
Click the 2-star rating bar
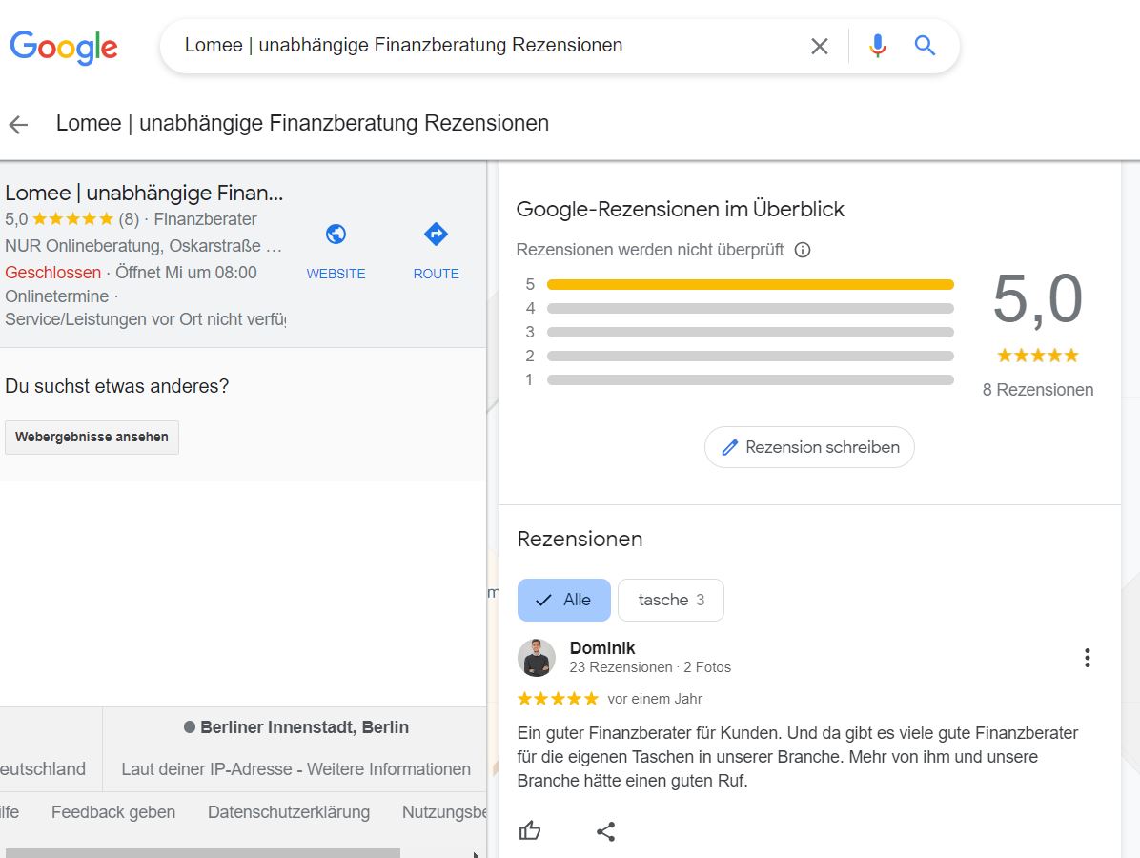750,357
